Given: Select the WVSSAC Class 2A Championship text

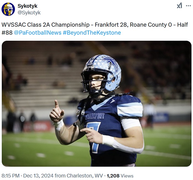Looking at the screenshot, I should [x=45, y=25].
